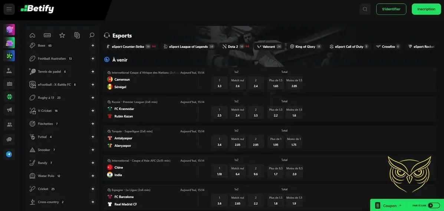Expand the Boxe sport category
Image resolution: width=444 pixels, height=211 pixels.
click(x=93, y=46)
